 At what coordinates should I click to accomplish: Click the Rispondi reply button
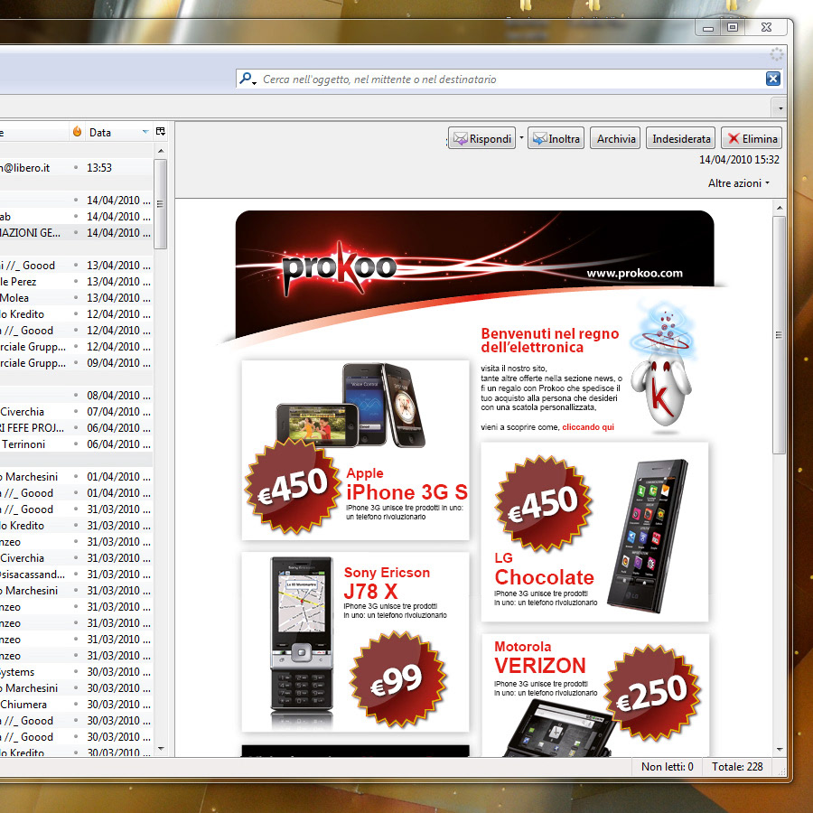coord(481,138)
